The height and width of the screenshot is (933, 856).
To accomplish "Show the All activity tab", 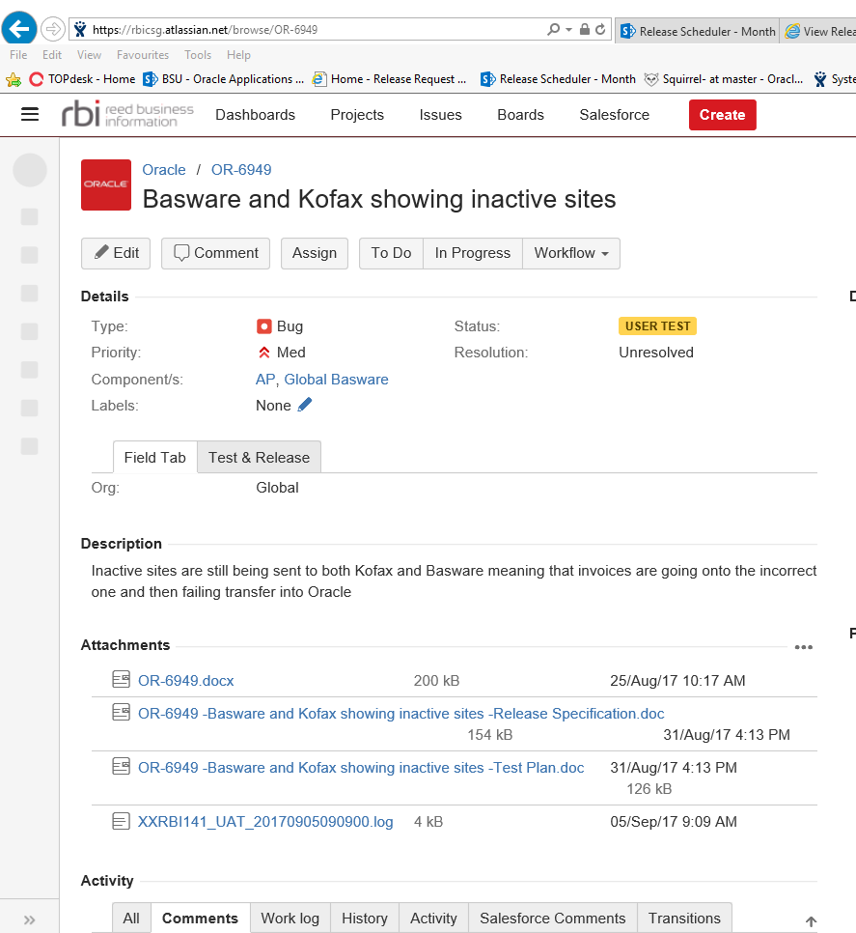I will click(x=131, y=919).
